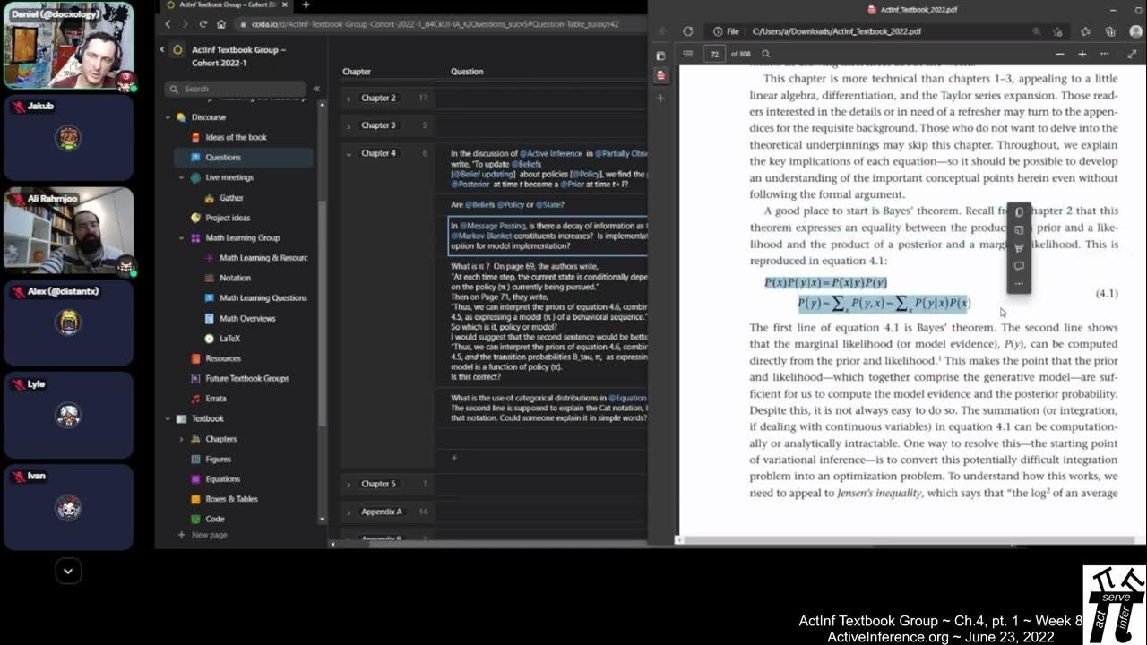This screenshot has width=1147, height=645.
Task: Click the Question column header
Action: click(467, 72)
